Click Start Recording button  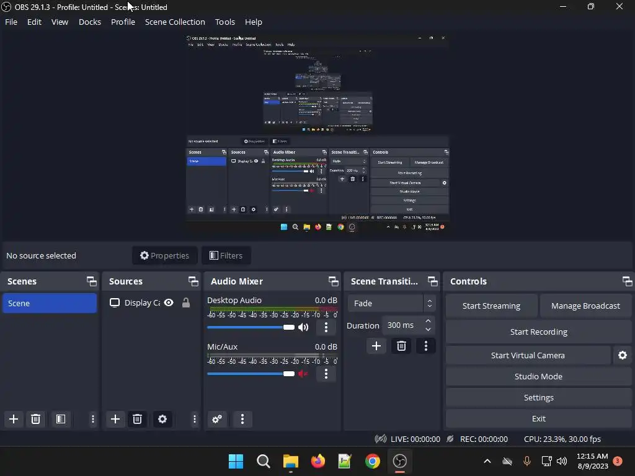538,332
